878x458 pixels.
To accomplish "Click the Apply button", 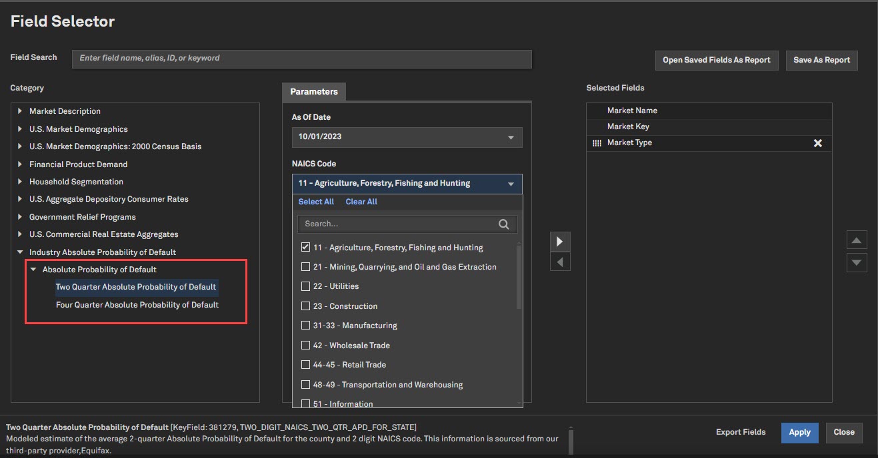I will 799,432.
